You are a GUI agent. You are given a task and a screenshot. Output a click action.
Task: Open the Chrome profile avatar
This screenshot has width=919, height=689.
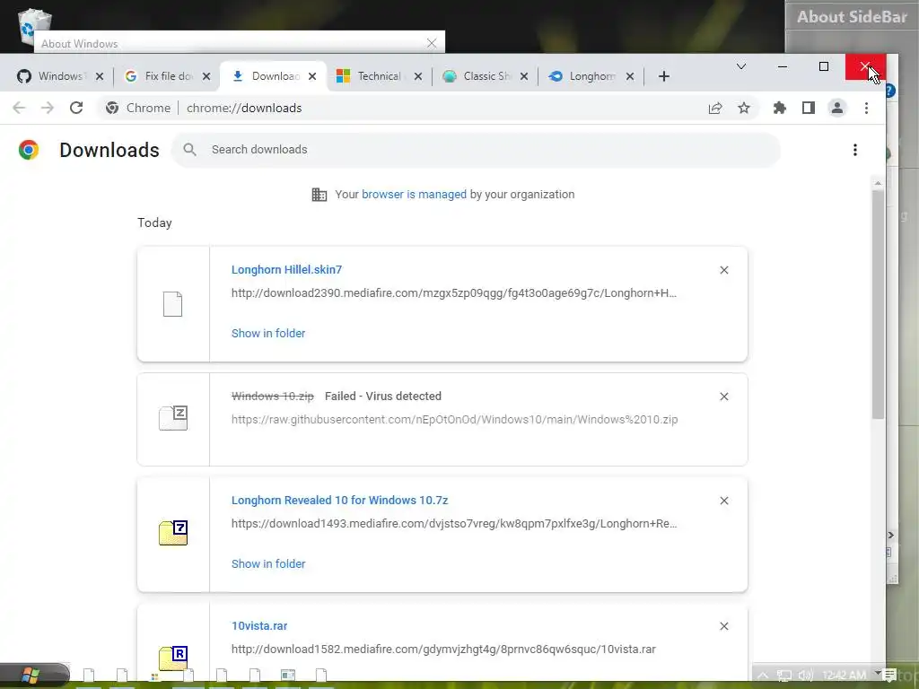(837, 108)
